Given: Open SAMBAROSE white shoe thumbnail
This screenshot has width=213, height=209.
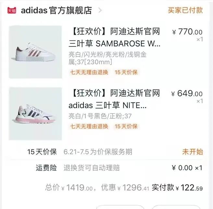Looking at the screenshot, I should 35,52.
